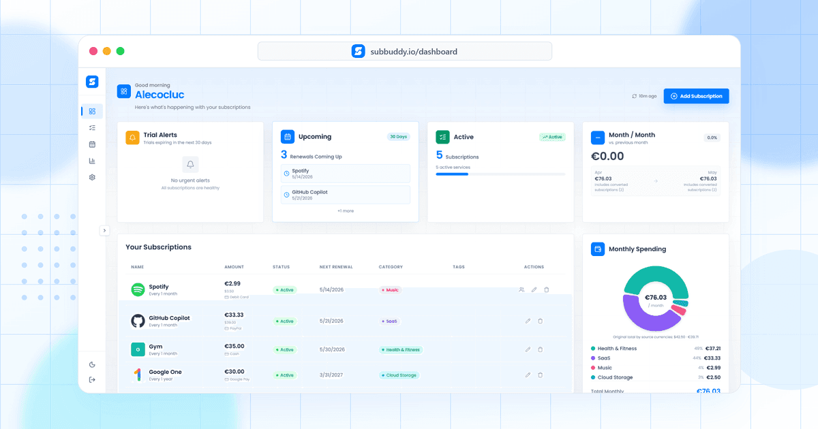The image size is (818, 429).
Task: Click the SaaS legend entry in Monthly Spending
Action: [x=655, y=358]
